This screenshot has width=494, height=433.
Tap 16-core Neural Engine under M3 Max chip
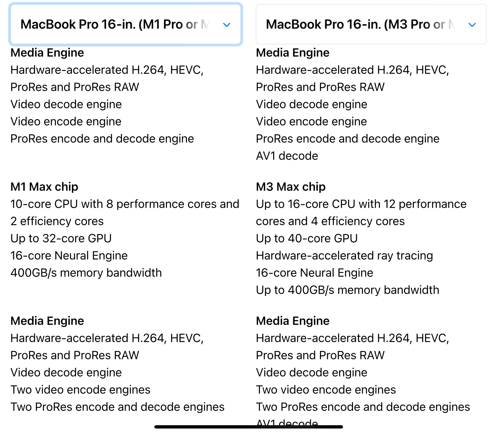[315, 273]
